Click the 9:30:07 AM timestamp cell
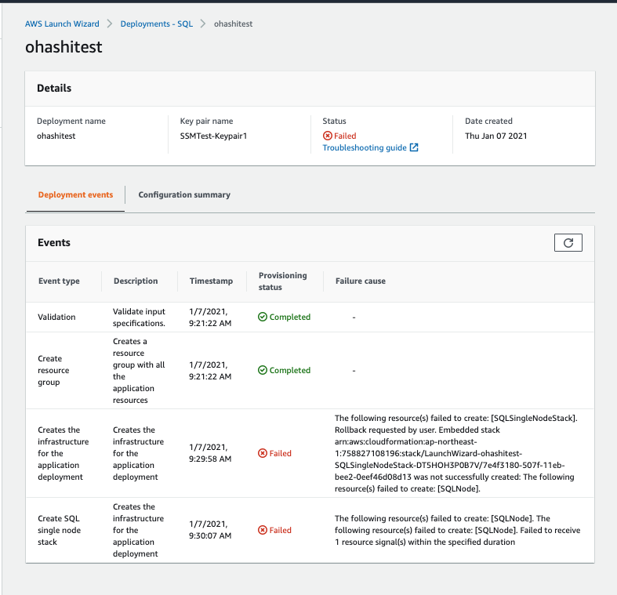The width and height of the screenshot is (617, 595). (210, 530)
